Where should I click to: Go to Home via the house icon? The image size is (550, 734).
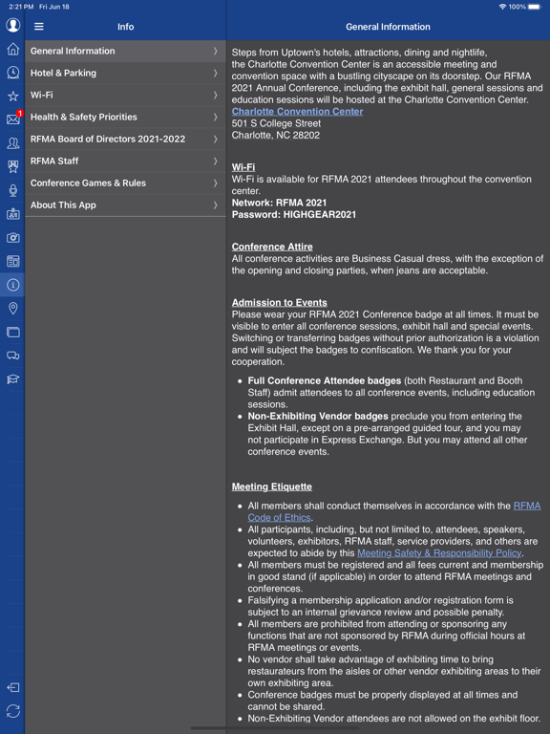click(13, 49)
